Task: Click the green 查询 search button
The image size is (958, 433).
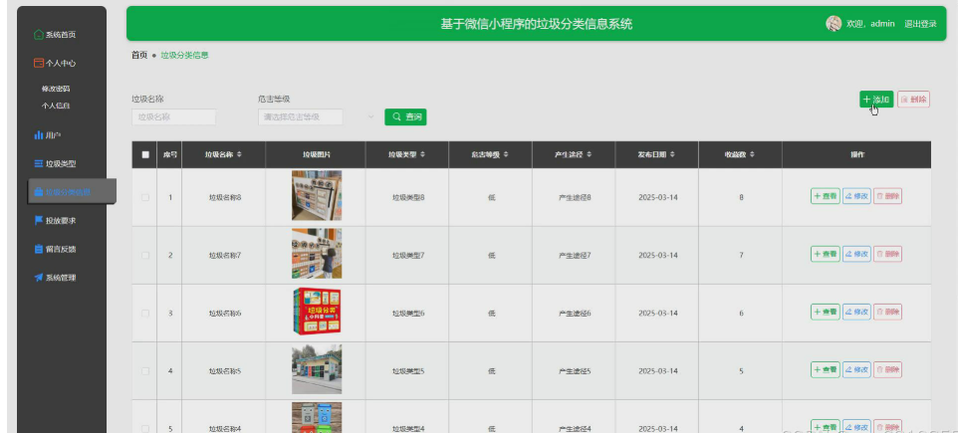Action: 405,116
